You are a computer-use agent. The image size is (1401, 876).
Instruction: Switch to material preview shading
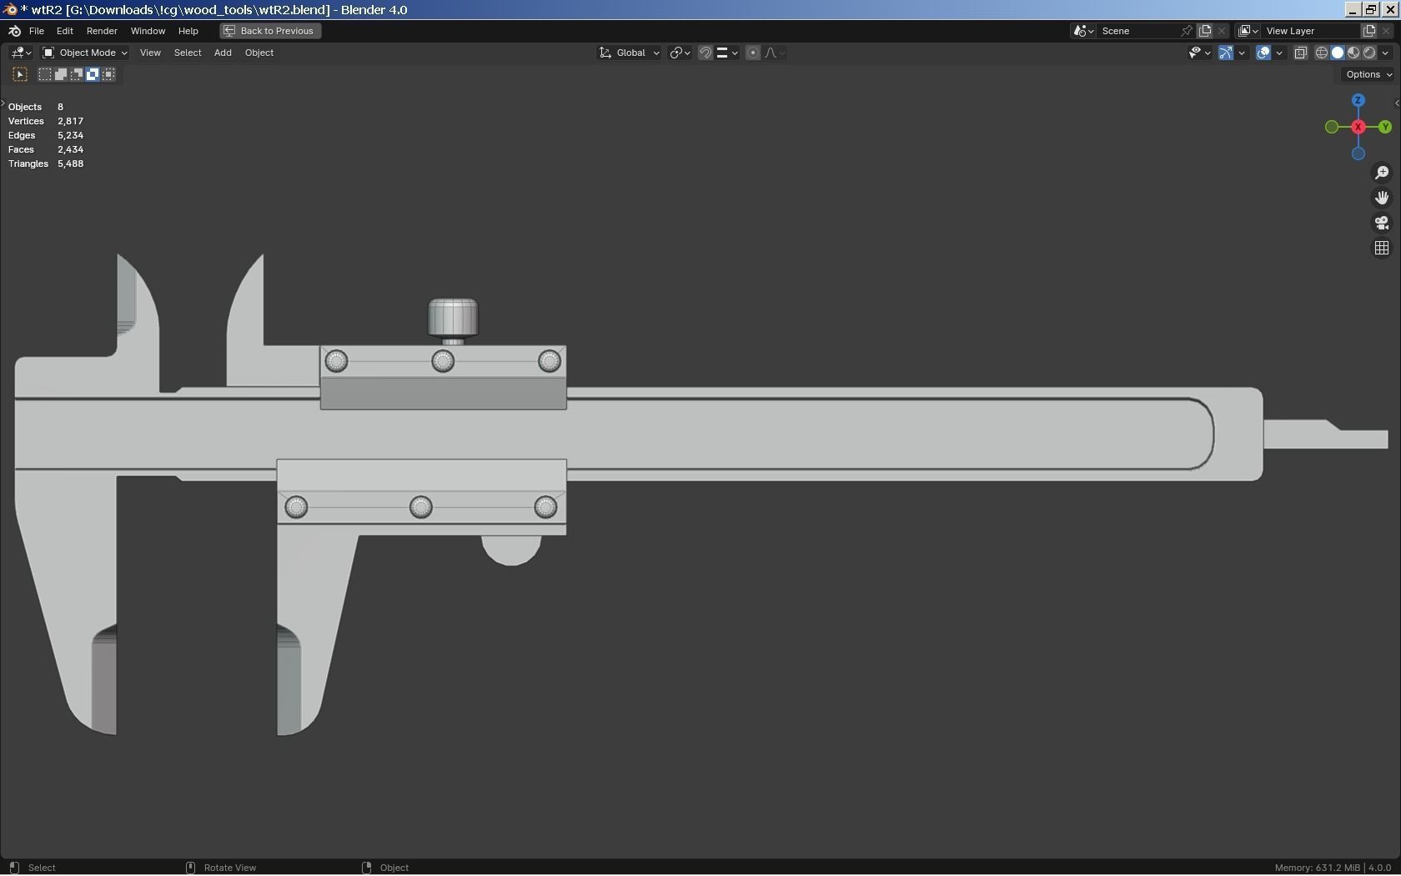coord(1353,53)
